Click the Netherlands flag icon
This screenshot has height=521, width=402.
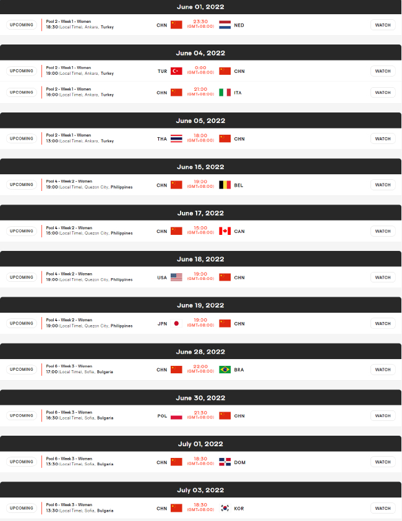tap(225, 25)
